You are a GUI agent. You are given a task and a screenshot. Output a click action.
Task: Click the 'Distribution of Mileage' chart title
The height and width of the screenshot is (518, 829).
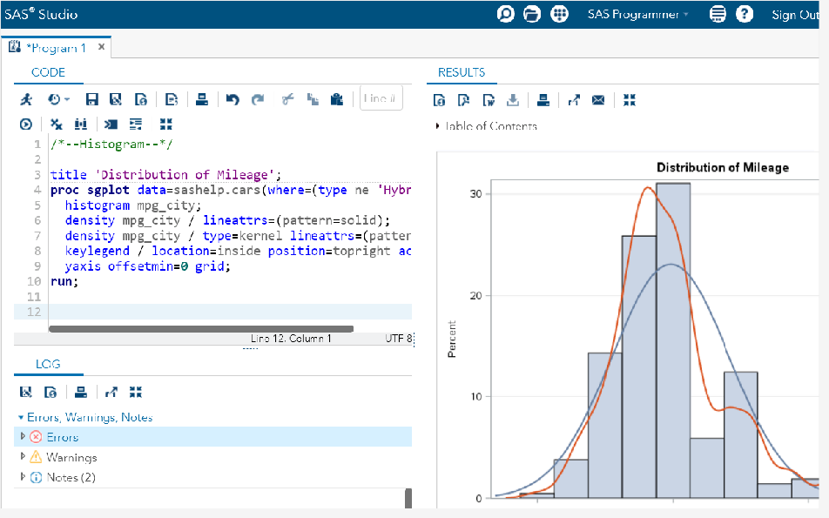(x=723, y=167)
